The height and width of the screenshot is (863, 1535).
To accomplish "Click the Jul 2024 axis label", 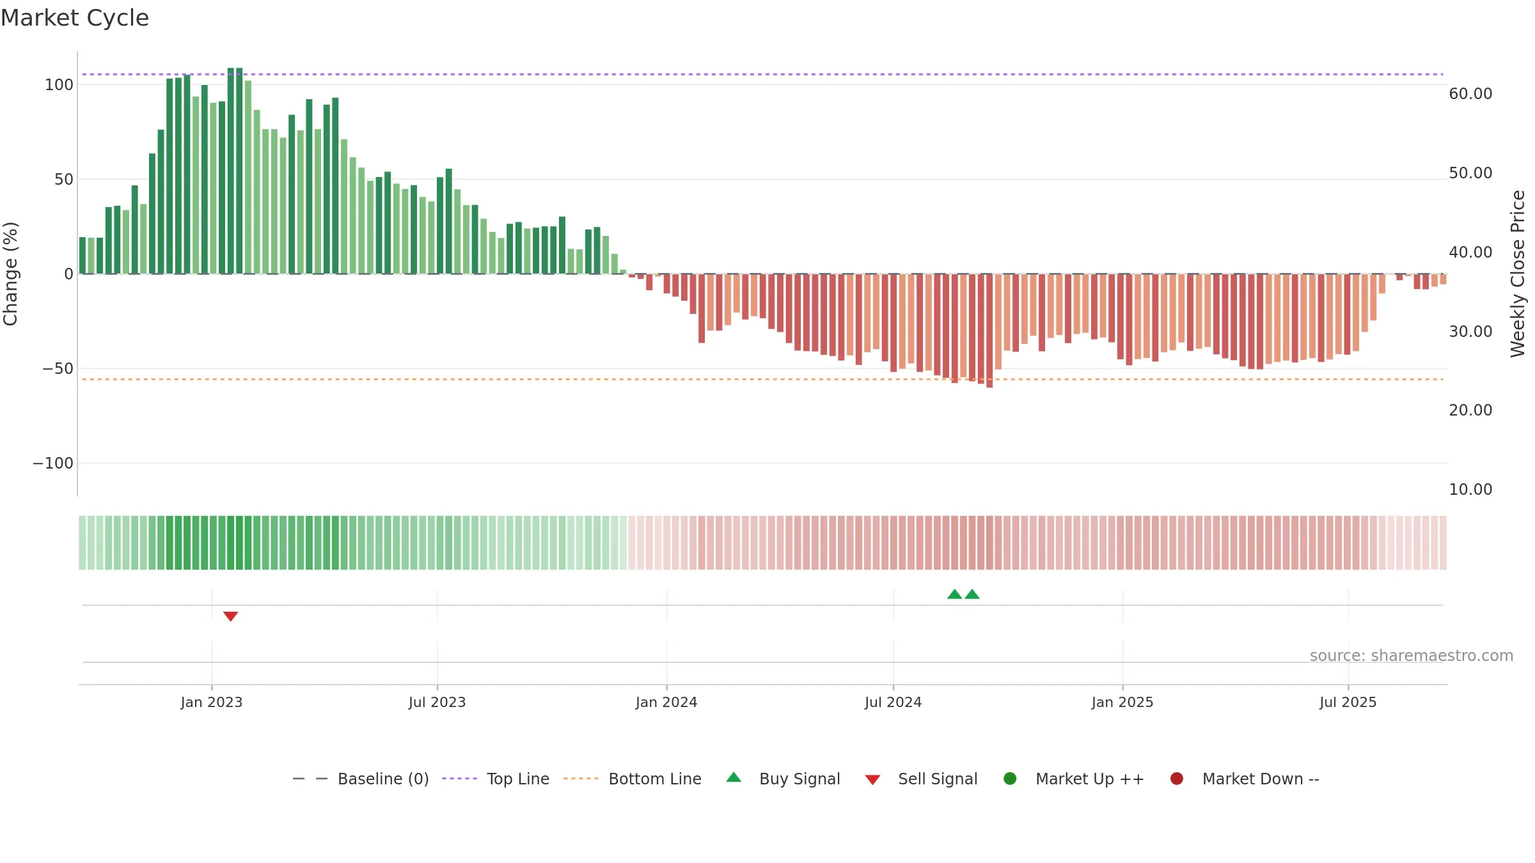I will coord(893,702).
